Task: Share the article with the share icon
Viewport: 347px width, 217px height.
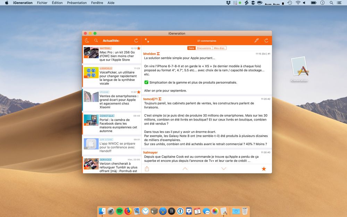Action: [x=147, y=169]
